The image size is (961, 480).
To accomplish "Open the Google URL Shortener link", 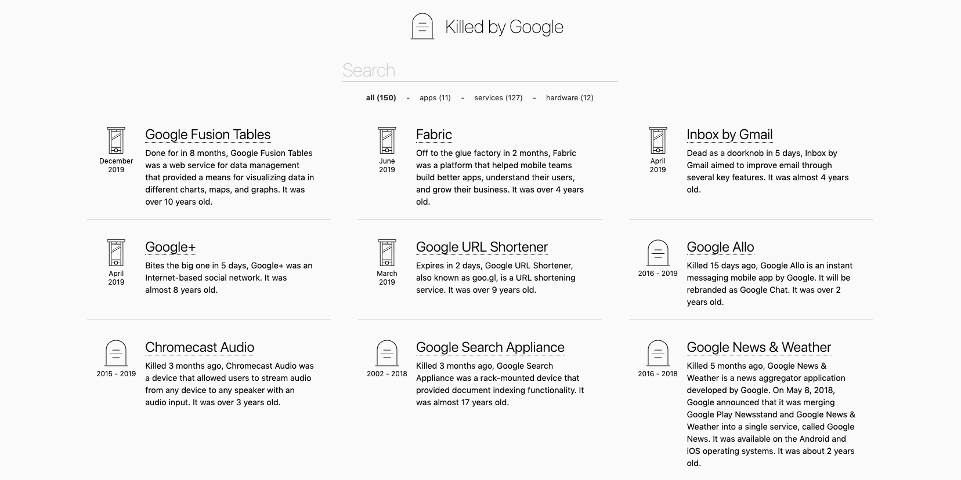I will pyautogui.click(x=482, y=247).
